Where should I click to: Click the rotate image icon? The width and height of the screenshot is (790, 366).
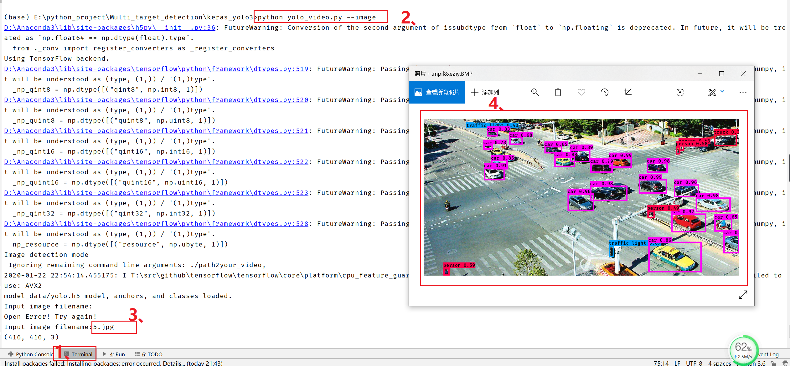[605, 92]
